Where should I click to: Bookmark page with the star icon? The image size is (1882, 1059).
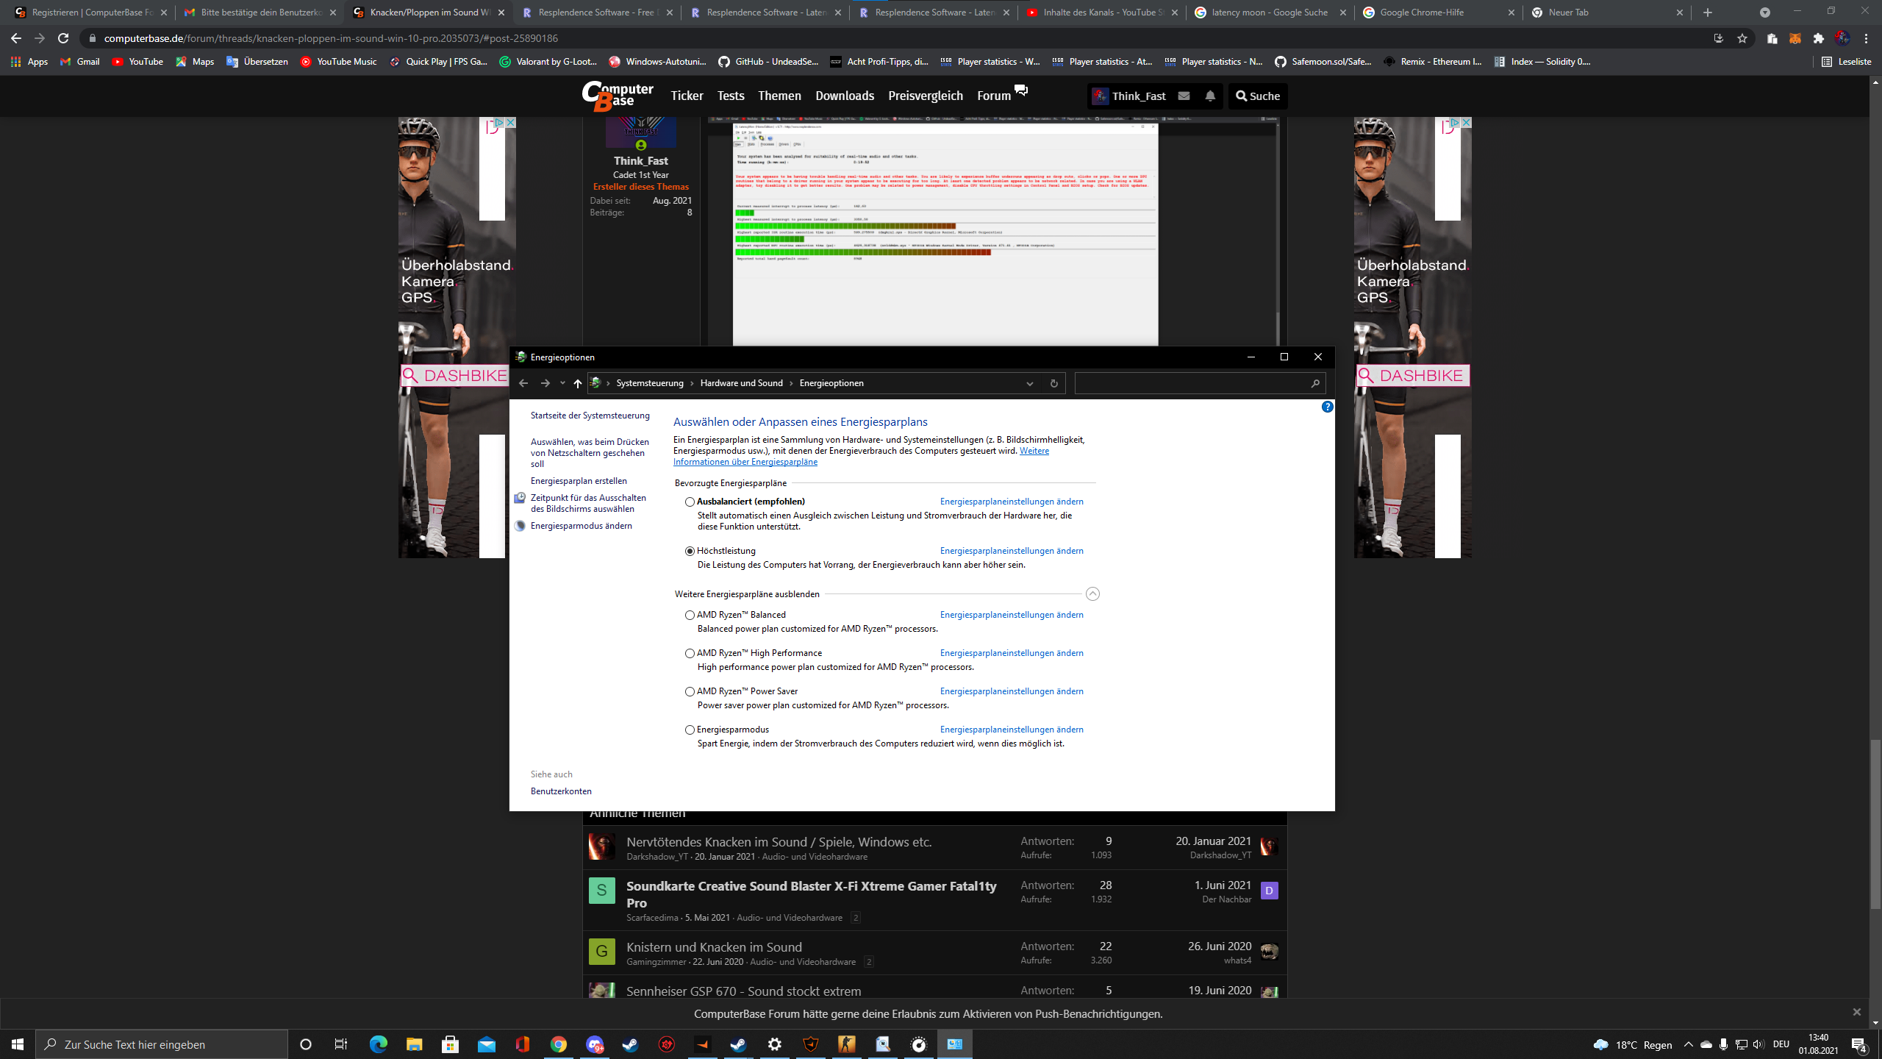point(1742,38)
